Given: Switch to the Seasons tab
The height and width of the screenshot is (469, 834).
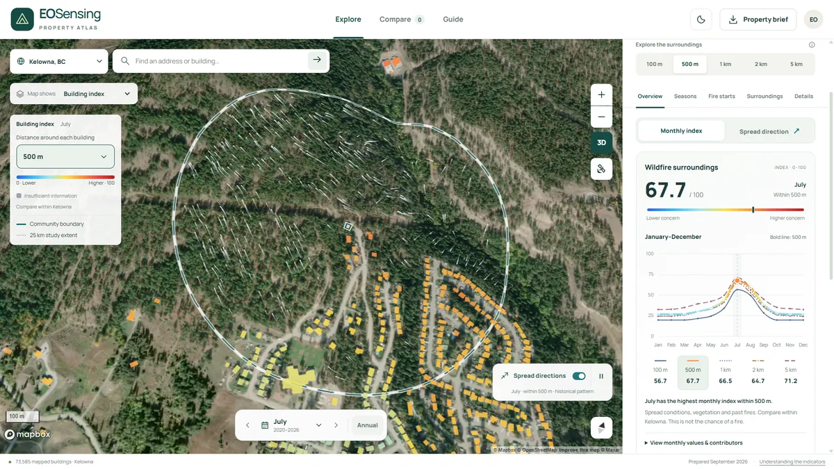Looking at the screenshot, I should coord(685,97).
